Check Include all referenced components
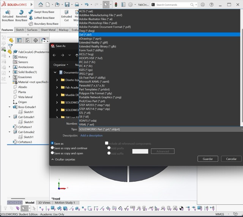This screenshot has width=243, height=217. coord(107,143)
